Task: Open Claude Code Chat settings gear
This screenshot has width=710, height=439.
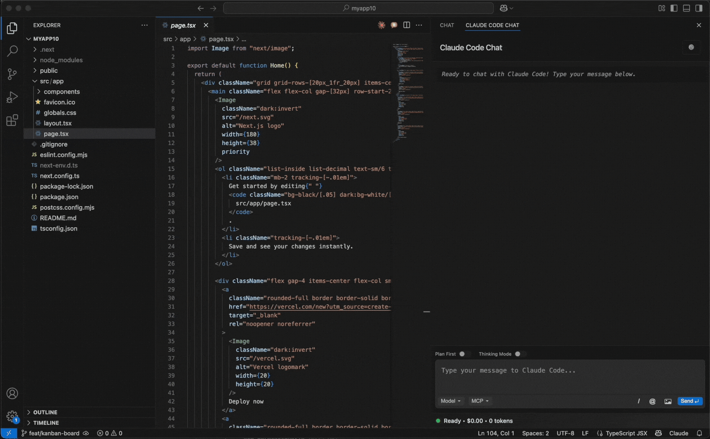Action: coord(691,47)
